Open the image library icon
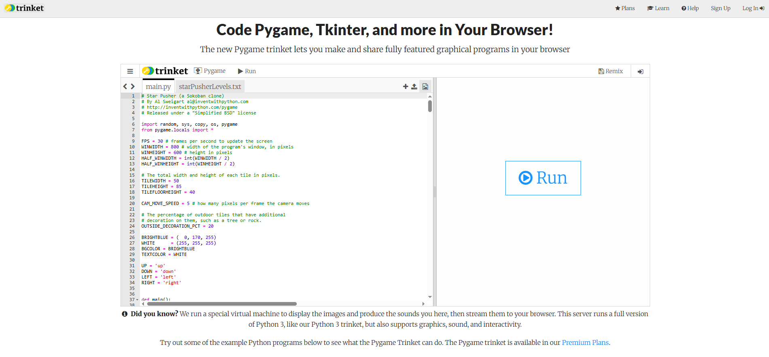 tap(425, 87)
